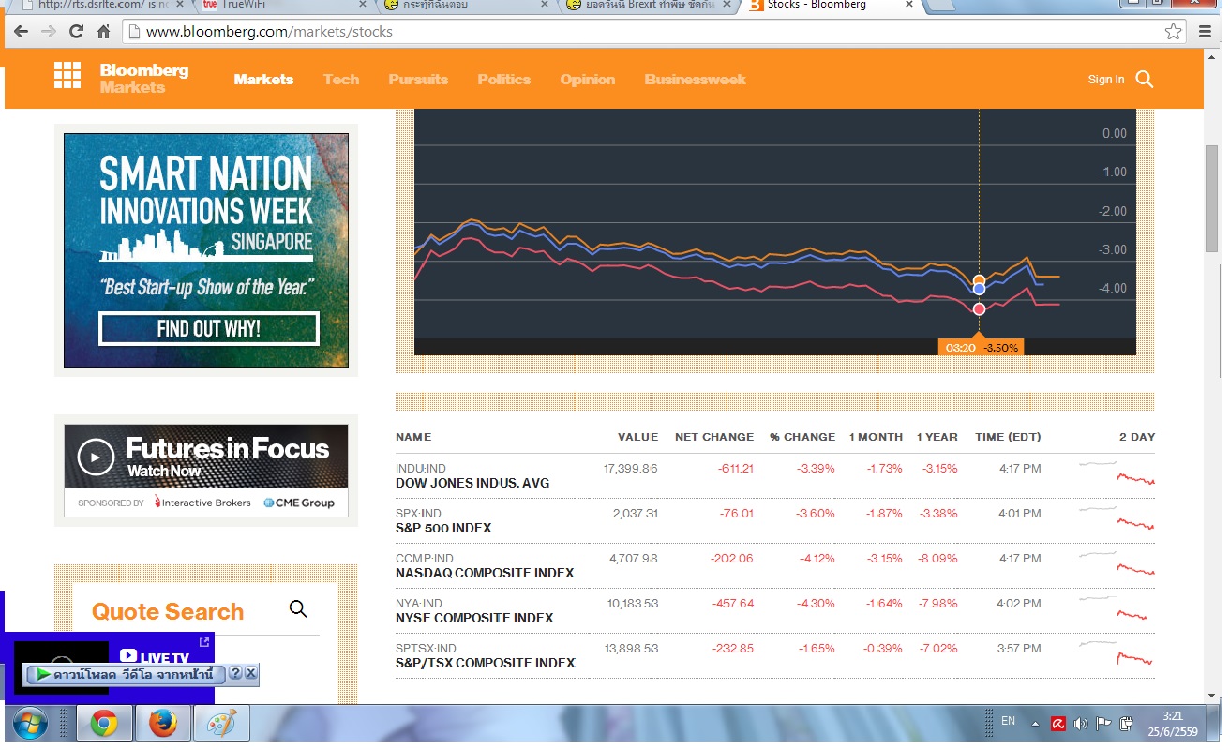The image size is (1230, 750).
Task: Open the Pursuits menu item
Action: click(x=418, y=80)
